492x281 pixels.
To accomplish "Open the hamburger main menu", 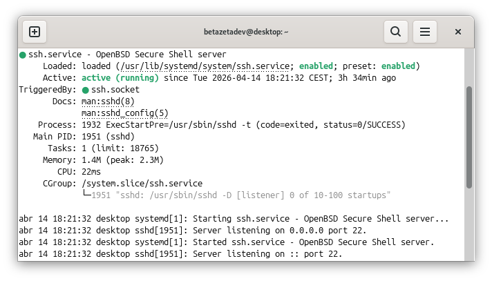I will (x=425, y=32).
